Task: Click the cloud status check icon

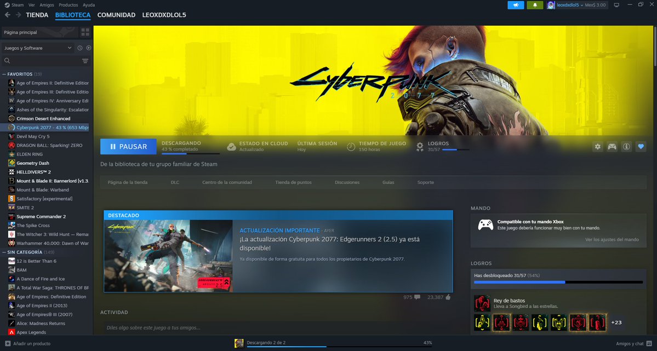Action: tap(231, 147)
